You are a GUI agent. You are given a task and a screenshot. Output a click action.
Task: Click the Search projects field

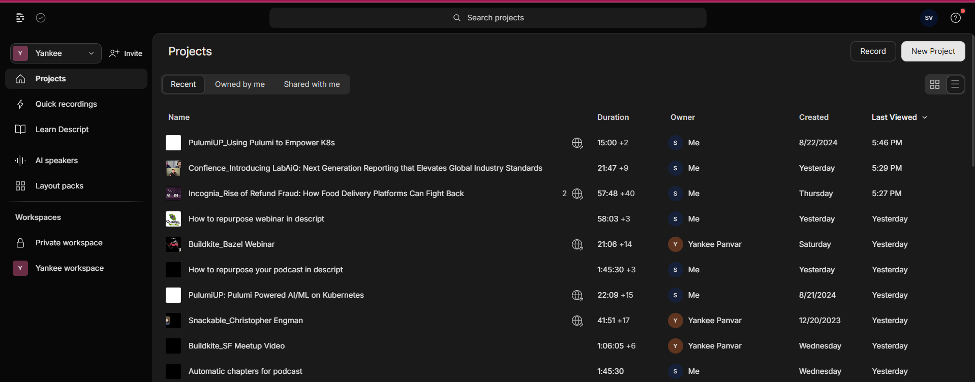(x=488, y=18)
